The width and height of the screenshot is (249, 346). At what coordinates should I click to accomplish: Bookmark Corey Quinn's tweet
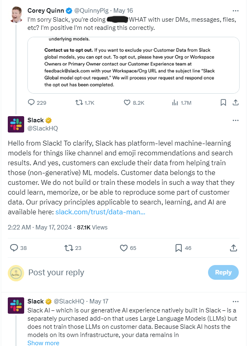point(223,102)
